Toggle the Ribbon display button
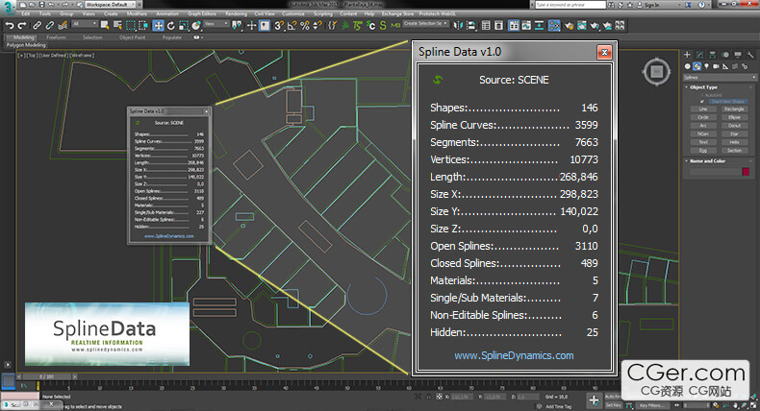The width and height of the screenshot is (760, 411). (x=514, y=25)
